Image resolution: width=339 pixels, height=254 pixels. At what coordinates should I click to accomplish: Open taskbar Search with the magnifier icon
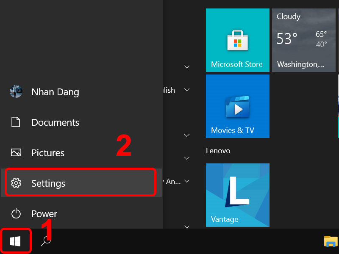pyautogui.click(x=46, y=240)
